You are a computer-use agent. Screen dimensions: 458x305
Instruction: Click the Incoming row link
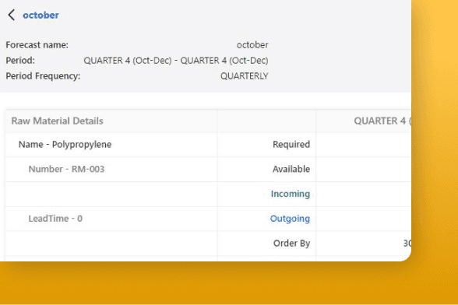click(290, 194)
